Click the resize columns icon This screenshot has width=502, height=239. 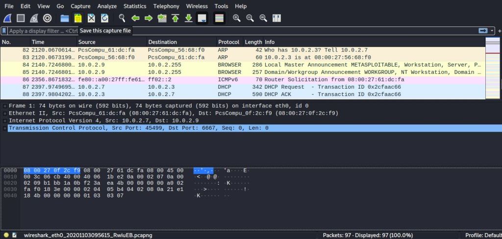[276, 18]
